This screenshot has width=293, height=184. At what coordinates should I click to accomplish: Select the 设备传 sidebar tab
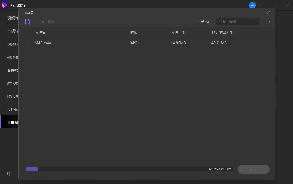tap(9, 110)
